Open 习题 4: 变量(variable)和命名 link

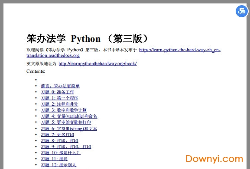[69, 116]
